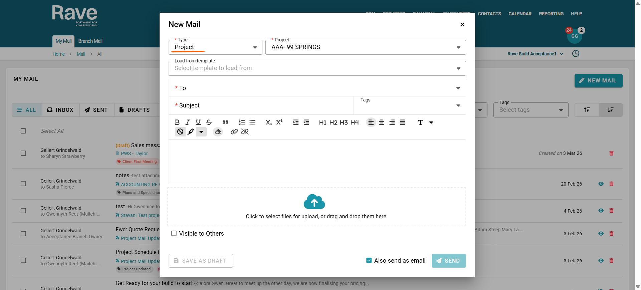The width and height of the screenshot is (641, 290).
Task: Click the upload cloud icon
Action: [x=314, y=202]
